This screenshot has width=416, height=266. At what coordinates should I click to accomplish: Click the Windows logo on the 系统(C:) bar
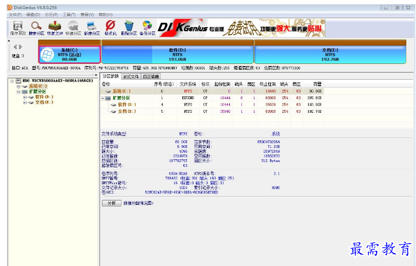47,55
